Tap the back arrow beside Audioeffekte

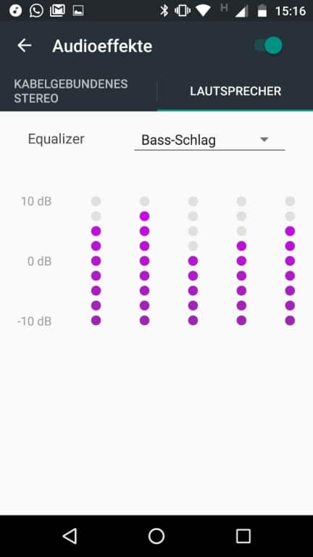[x=24, y=46]
